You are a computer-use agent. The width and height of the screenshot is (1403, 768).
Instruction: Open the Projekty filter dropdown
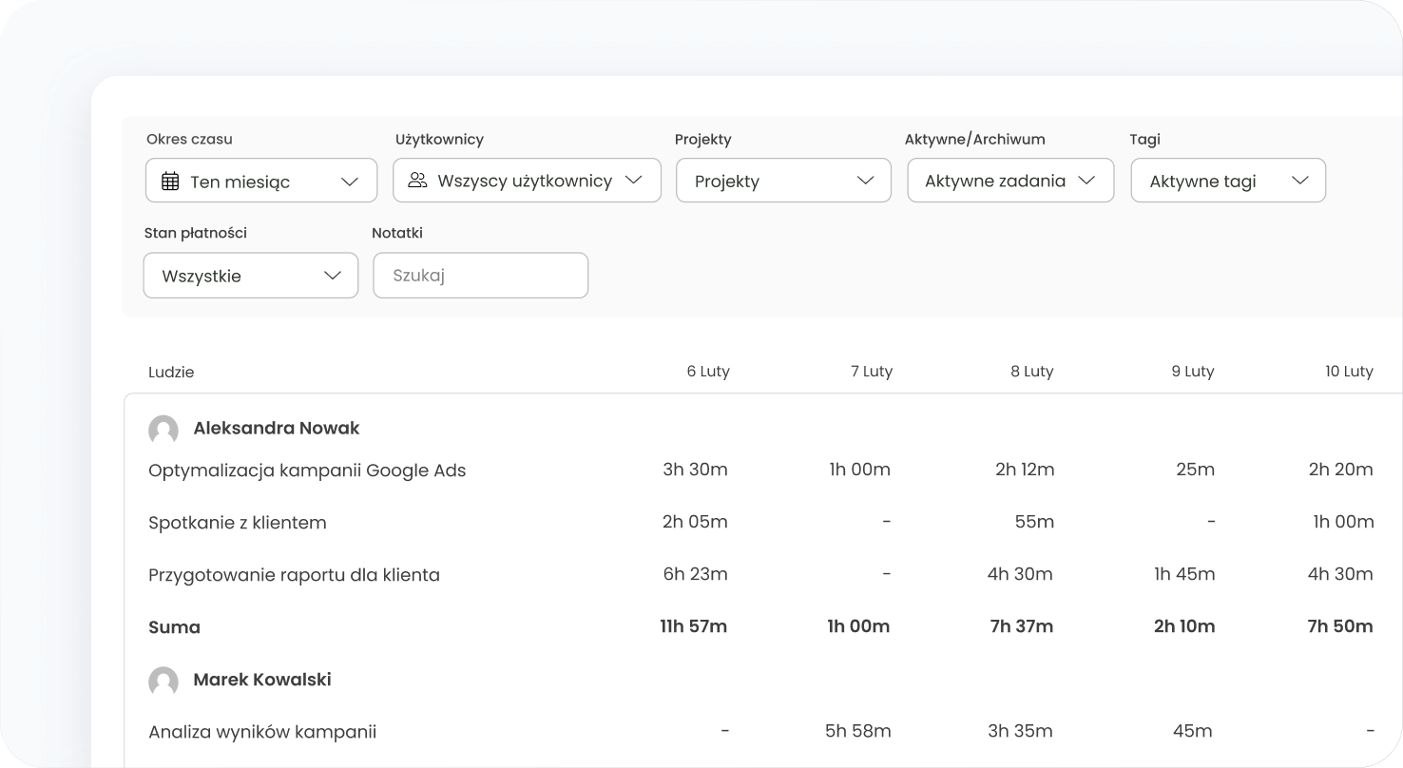783,181
